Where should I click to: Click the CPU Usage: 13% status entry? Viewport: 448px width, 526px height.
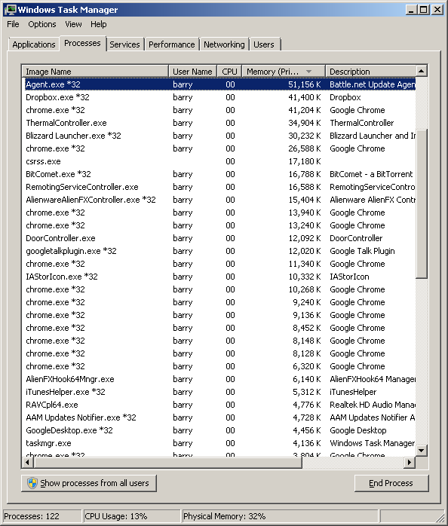pyautogui.click(x=131, y=516)
